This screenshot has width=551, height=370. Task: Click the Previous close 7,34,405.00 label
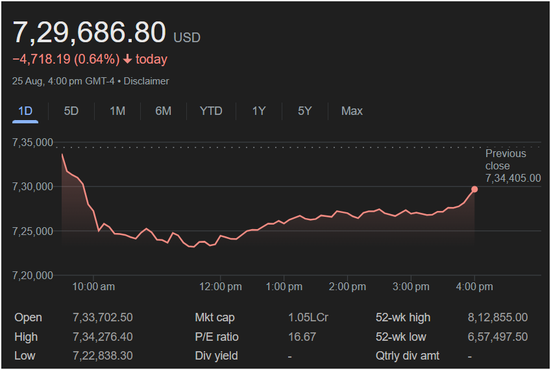512,166
